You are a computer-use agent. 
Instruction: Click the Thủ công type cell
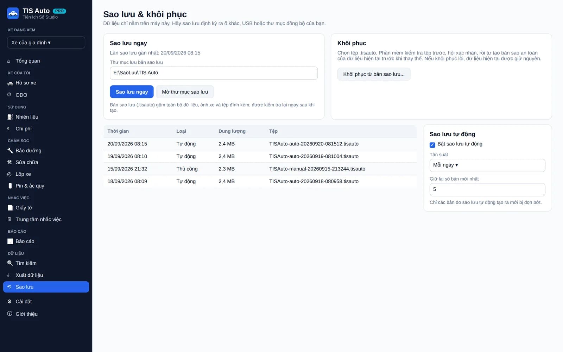click(187, 169)
